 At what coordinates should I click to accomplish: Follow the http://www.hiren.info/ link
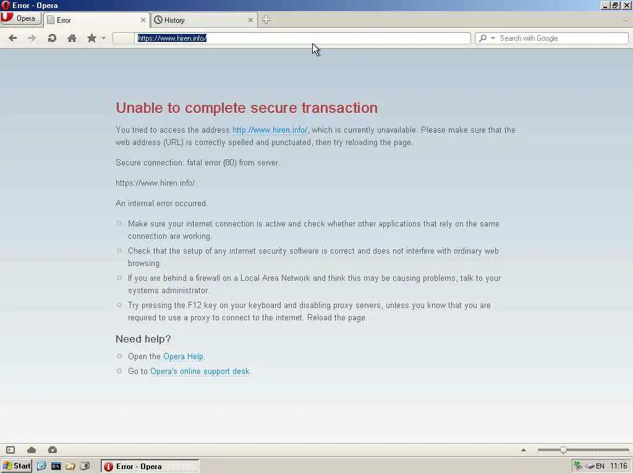270,130
